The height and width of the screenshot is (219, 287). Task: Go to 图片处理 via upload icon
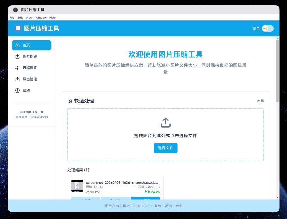tap(17, 57)
